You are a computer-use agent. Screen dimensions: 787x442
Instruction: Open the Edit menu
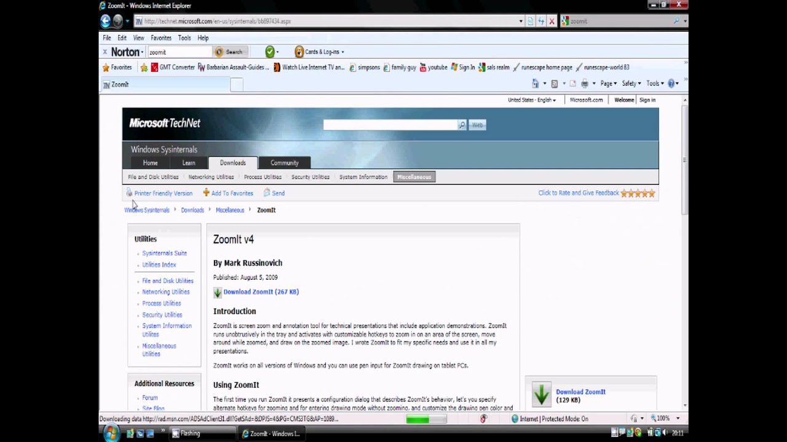click(x=122, y=37)
